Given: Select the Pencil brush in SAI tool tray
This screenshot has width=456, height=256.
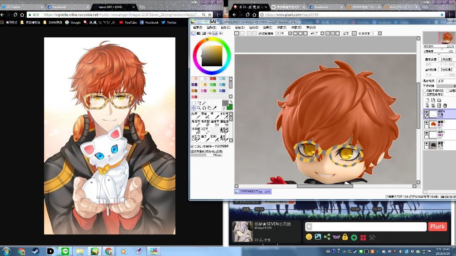Looking at the screenshot, I should pos(196,116).
